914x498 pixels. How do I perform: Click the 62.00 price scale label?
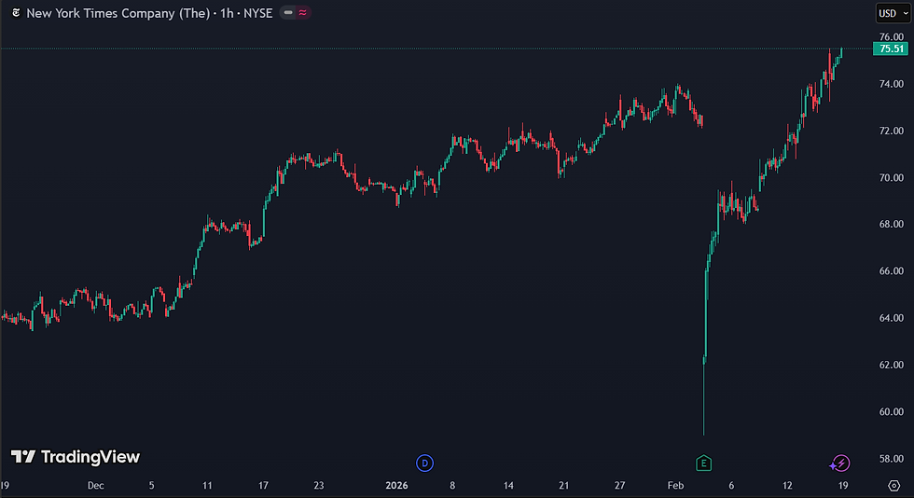tap(892, 365)
